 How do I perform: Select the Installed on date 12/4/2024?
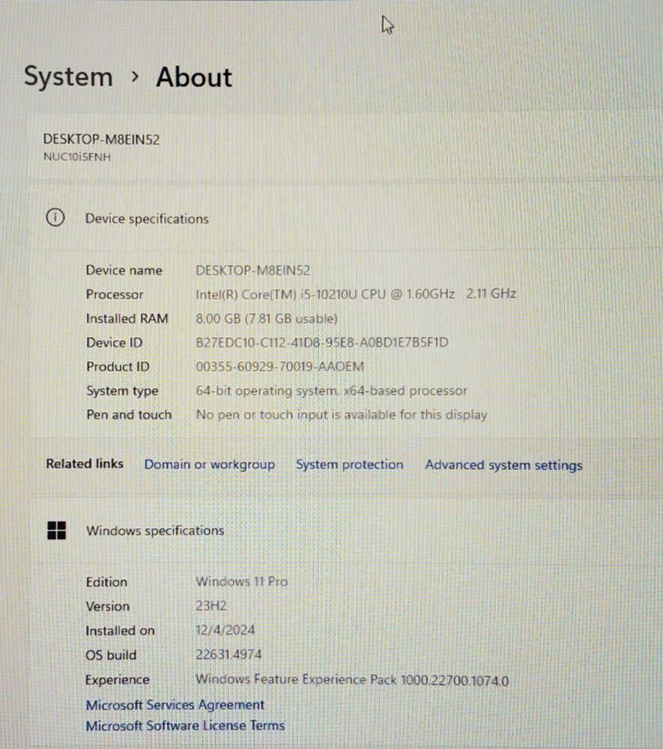click(x=225, y=630)
